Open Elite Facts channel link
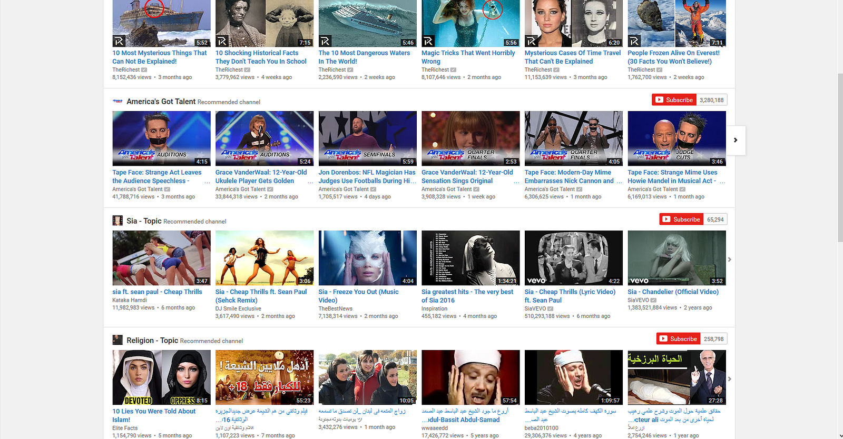 pos(125,428)
